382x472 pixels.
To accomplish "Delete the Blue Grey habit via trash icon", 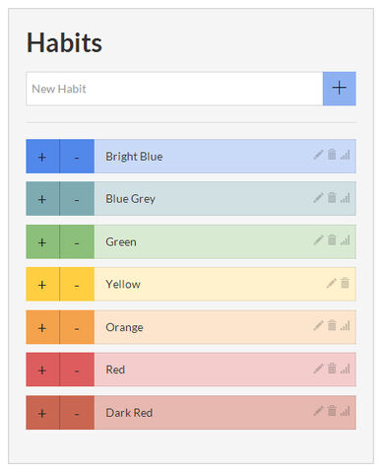I will point(332,197).
